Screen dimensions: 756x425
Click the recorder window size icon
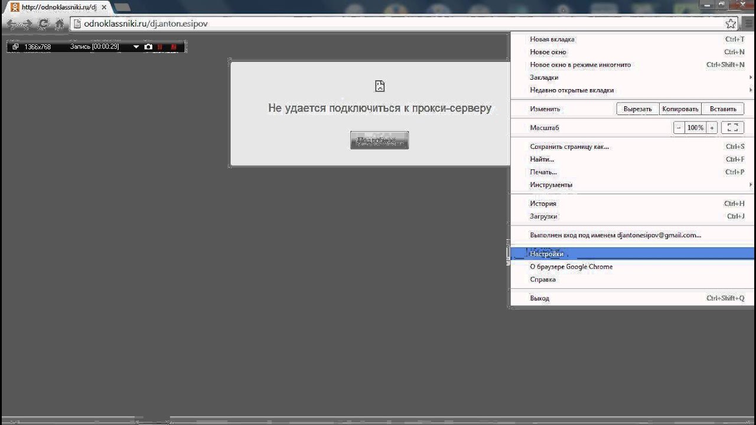coord(15,47)
